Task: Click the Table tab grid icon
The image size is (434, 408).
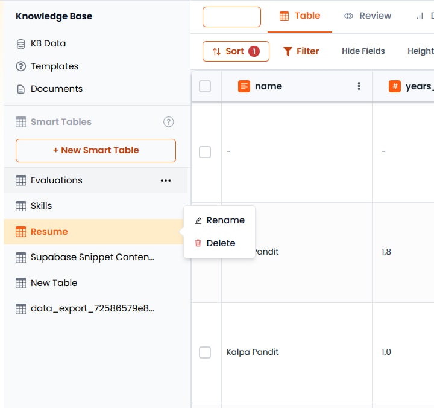Action: pyautogui.click(x=284, y=16)
